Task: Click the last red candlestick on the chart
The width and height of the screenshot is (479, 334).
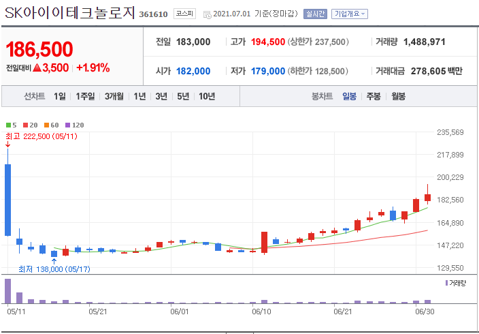Action: (x=428, y=198)
